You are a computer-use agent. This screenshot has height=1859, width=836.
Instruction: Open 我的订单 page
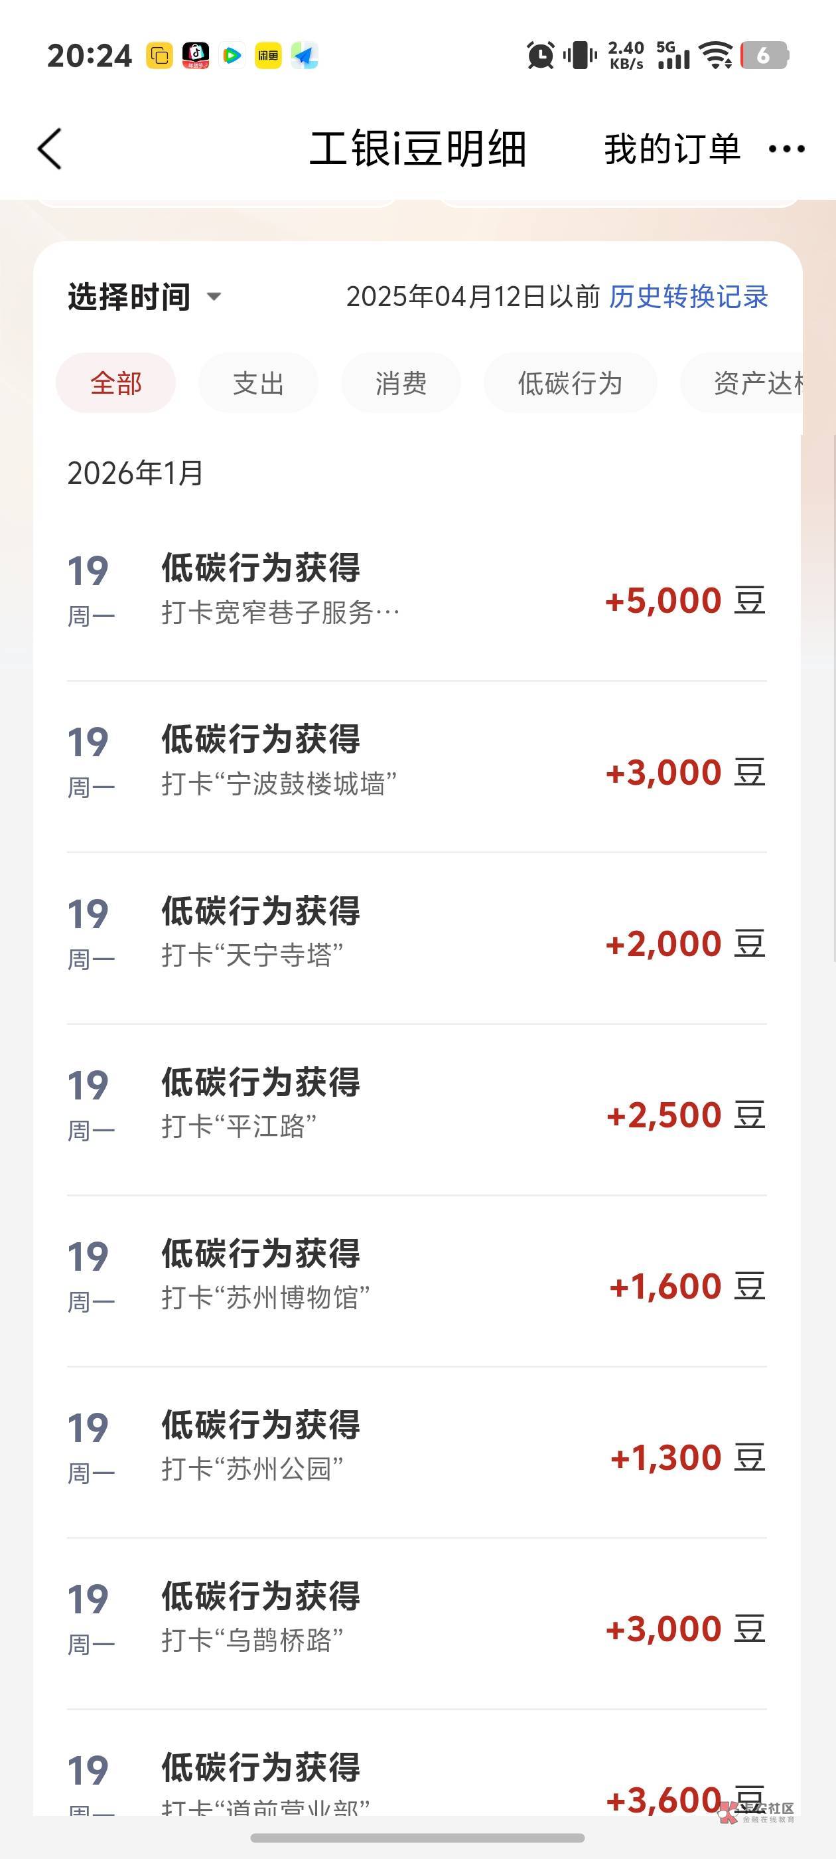click(x=672, y=149)
